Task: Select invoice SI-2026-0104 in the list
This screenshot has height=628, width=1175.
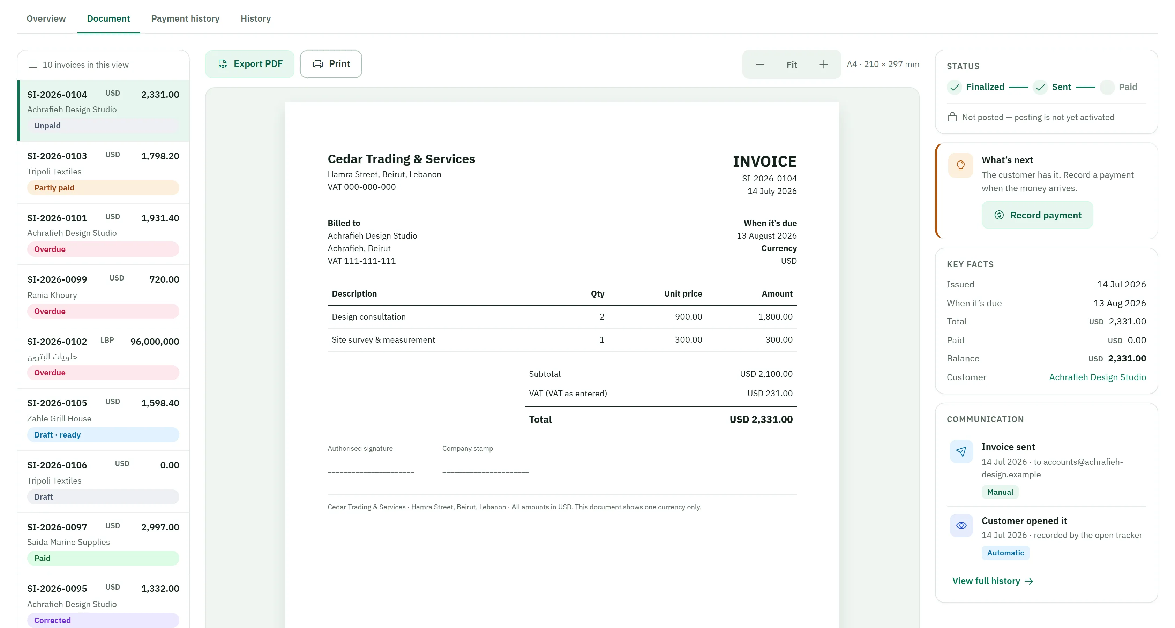Action: point(104,110)
